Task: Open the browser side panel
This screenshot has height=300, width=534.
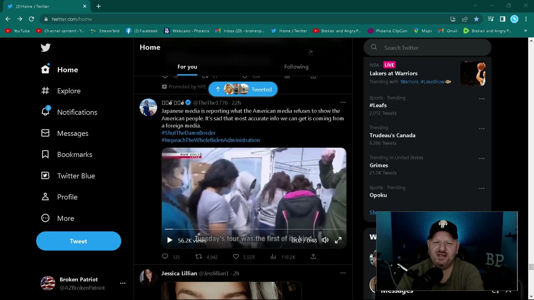Action: (503, 19)
